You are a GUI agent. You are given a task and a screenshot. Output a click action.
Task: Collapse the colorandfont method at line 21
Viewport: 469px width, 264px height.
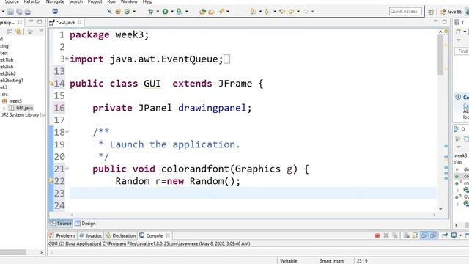(67, 169)
